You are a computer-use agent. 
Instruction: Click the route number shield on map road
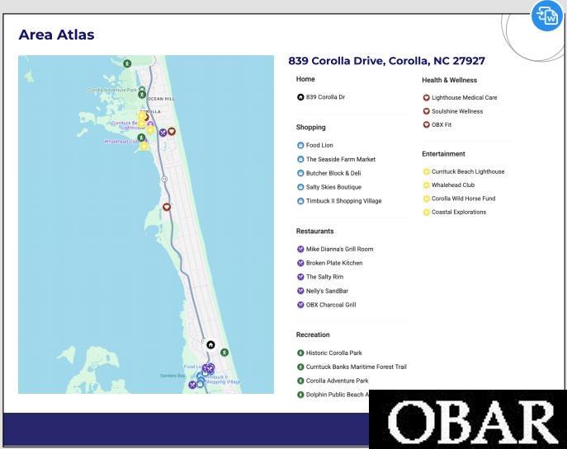click(x=164, y=179)
